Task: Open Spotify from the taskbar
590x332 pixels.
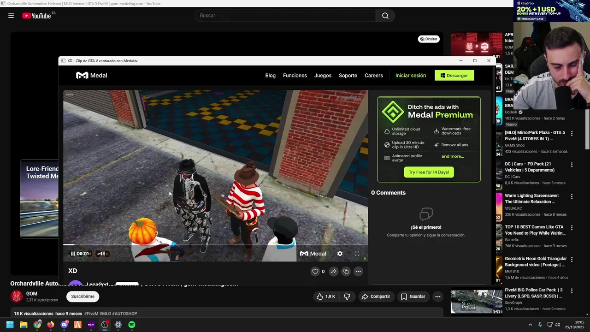Action: click(132, 325)
